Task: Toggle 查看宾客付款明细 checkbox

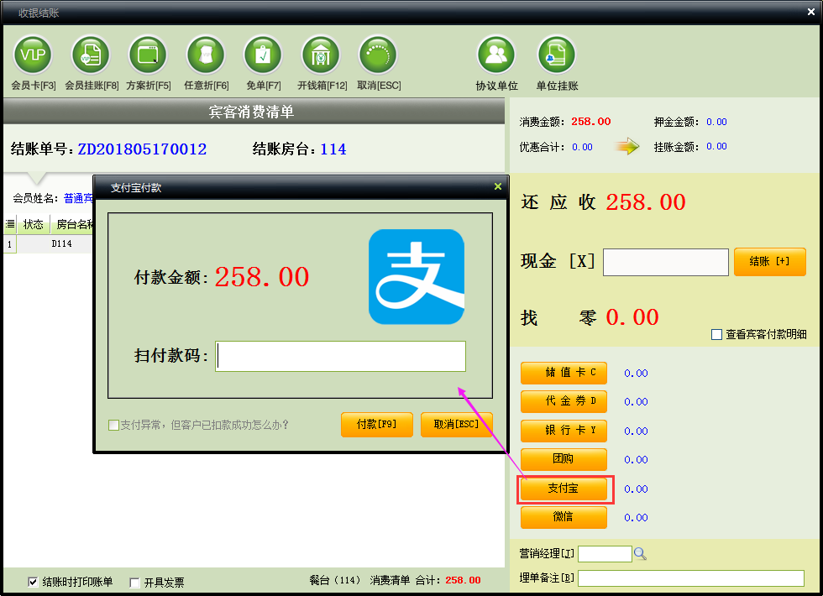Action: [x=716, y=335]
